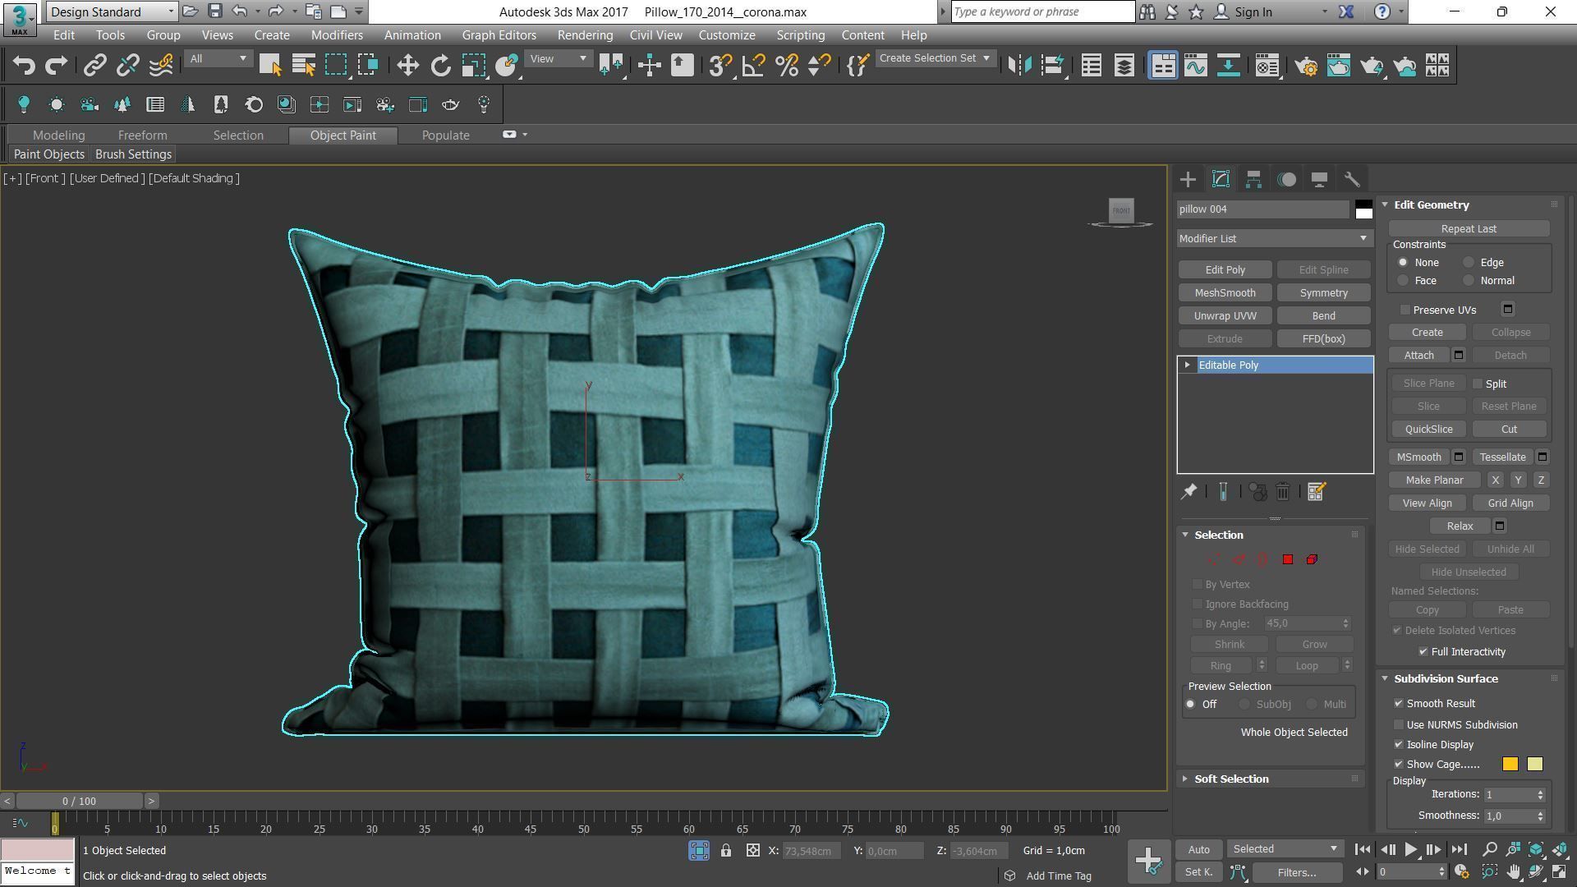The width and height of the screenshot is (1577, 887).
Task: Open Select by Name list
Action: pyautogui.click(x=303, y=66)
